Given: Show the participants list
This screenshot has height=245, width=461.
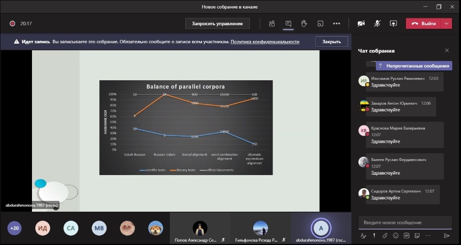Looking at the screenshot, I should tap(272, 23).
